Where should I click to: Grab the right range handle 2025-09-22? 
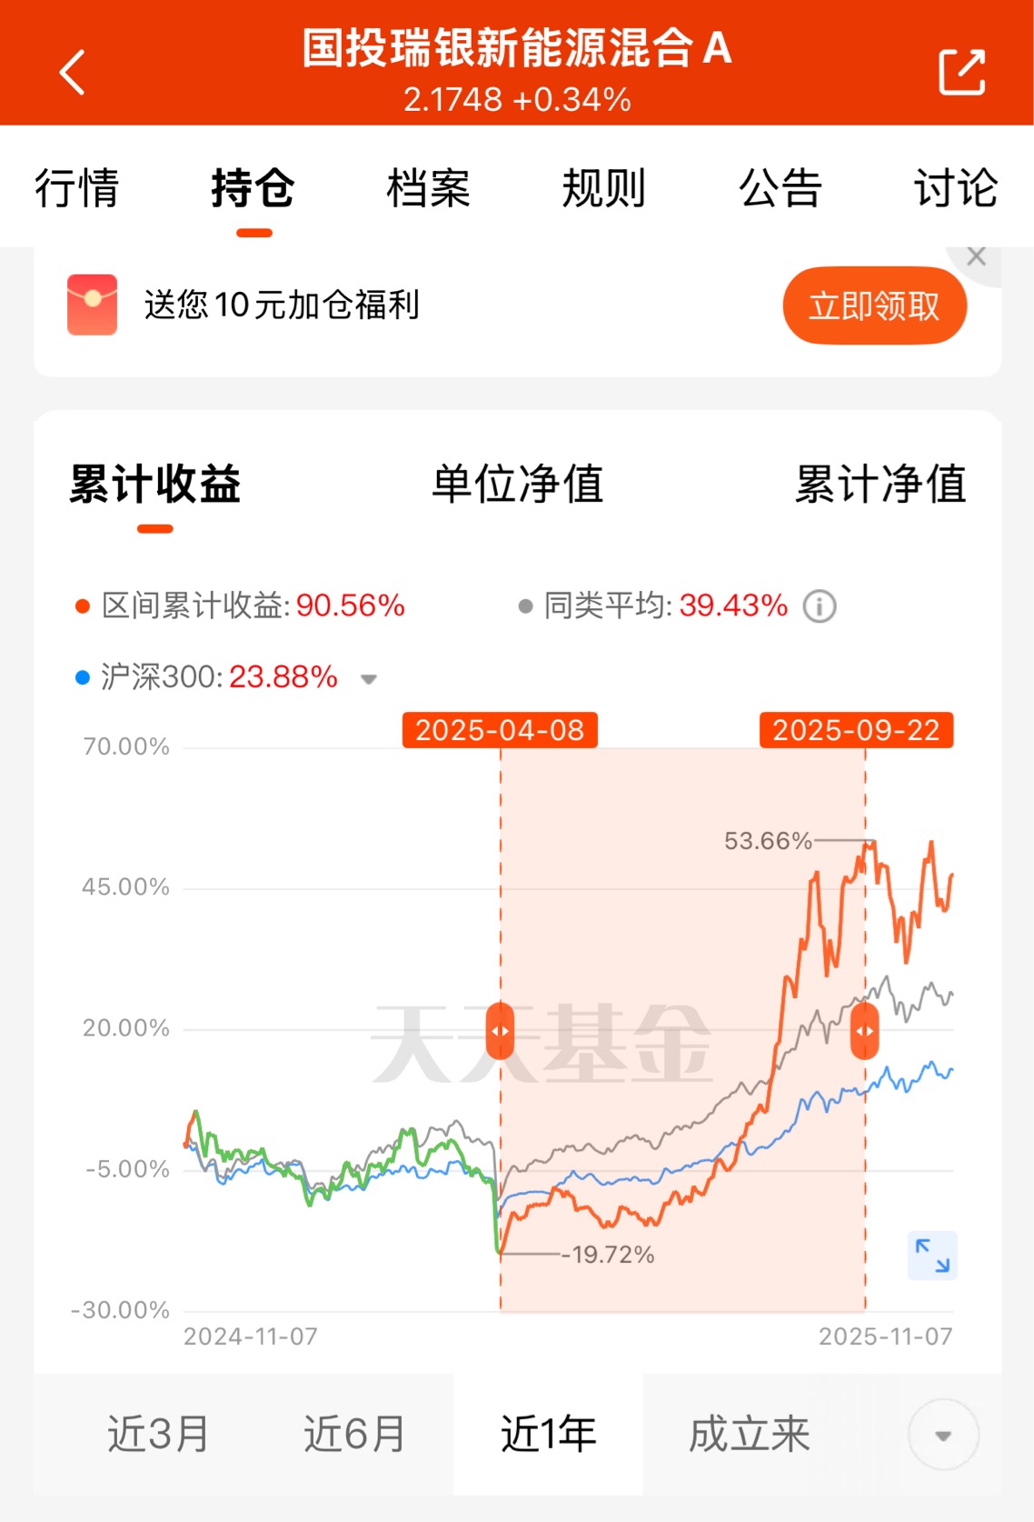tap(864, 1030)
